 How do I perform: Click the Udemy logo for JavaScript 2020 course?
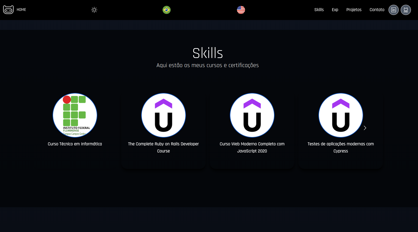[252, 115]
